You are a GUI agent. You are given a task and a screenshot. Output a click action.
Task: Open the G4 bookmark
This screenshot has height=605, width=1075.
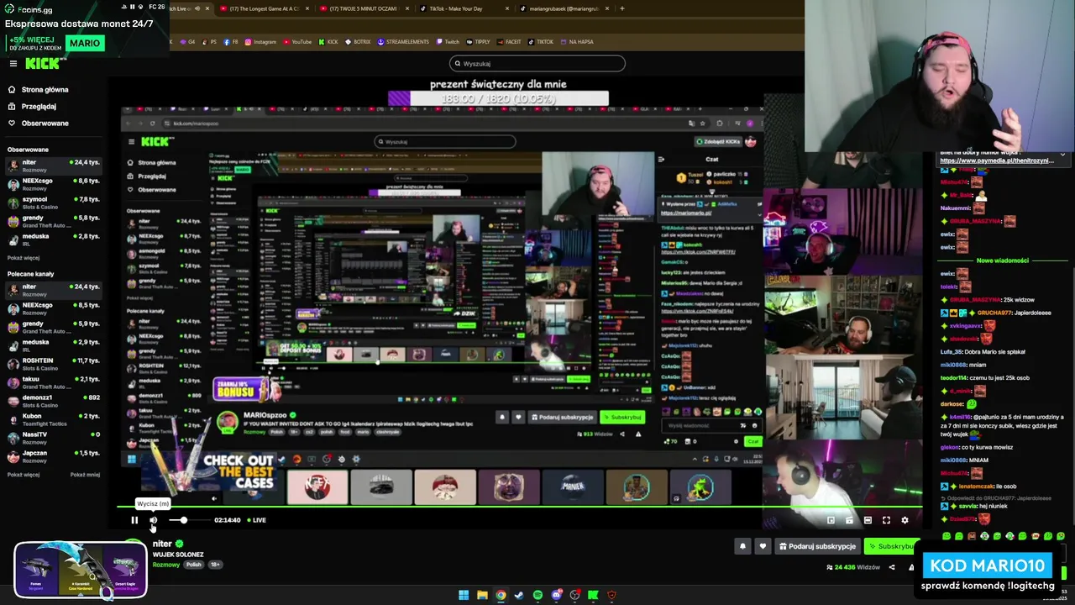(x=187, y=41)
